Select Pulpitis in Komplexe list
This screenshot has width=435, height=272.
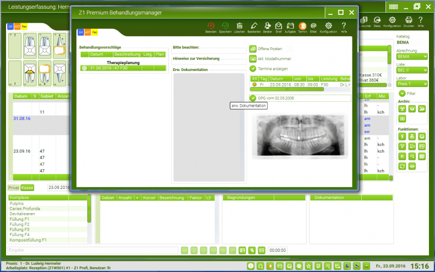pyautogui.click(x=17, y=203)
